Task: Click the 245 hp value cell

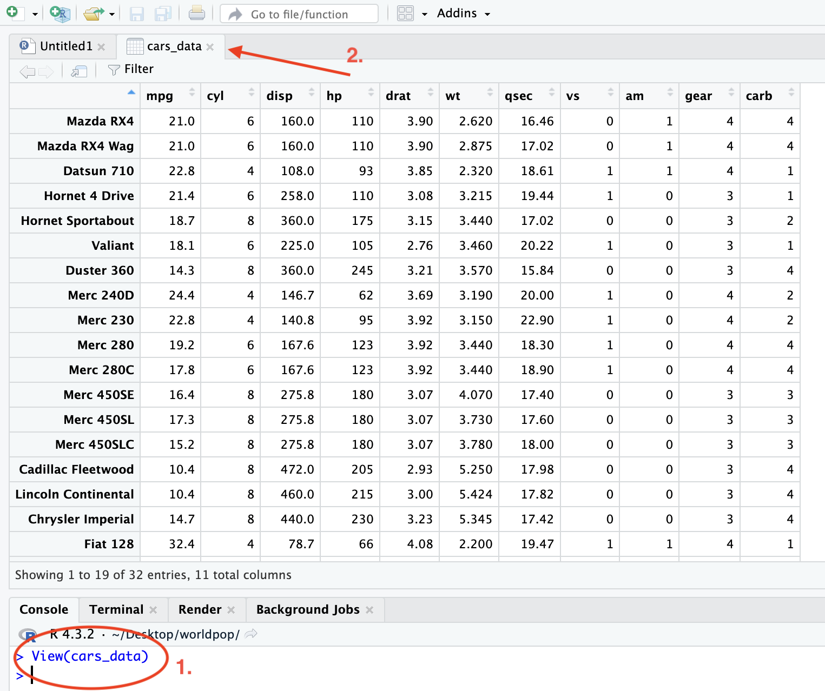Action: point(350,270)
